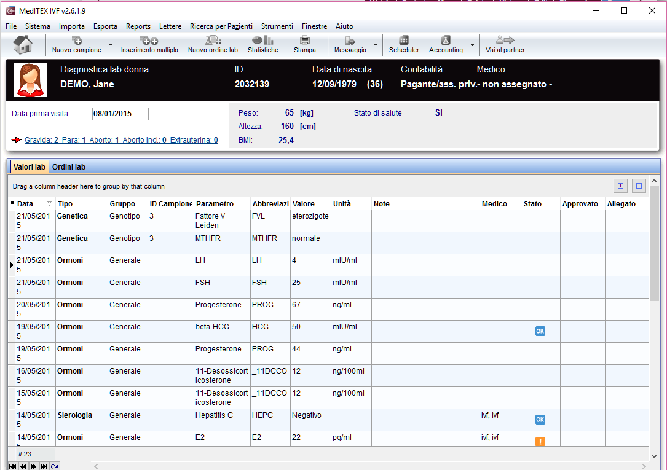This screenshot has height=470, width=667.
Task: Open the Scheduler toolbar icon
Action: point(404,45)
